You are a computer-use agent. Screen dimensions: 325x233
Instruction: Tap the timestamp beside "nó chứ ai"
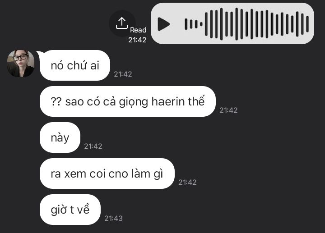pyautogui.click(x=123, y=74)
